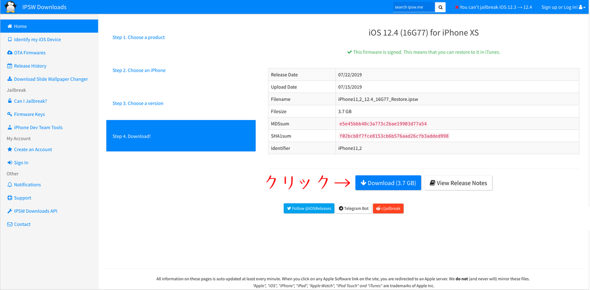The width and height of the screenshot is (590, 290).
Task: Open Release History via its calendar icon
Action: coord(10,65)
